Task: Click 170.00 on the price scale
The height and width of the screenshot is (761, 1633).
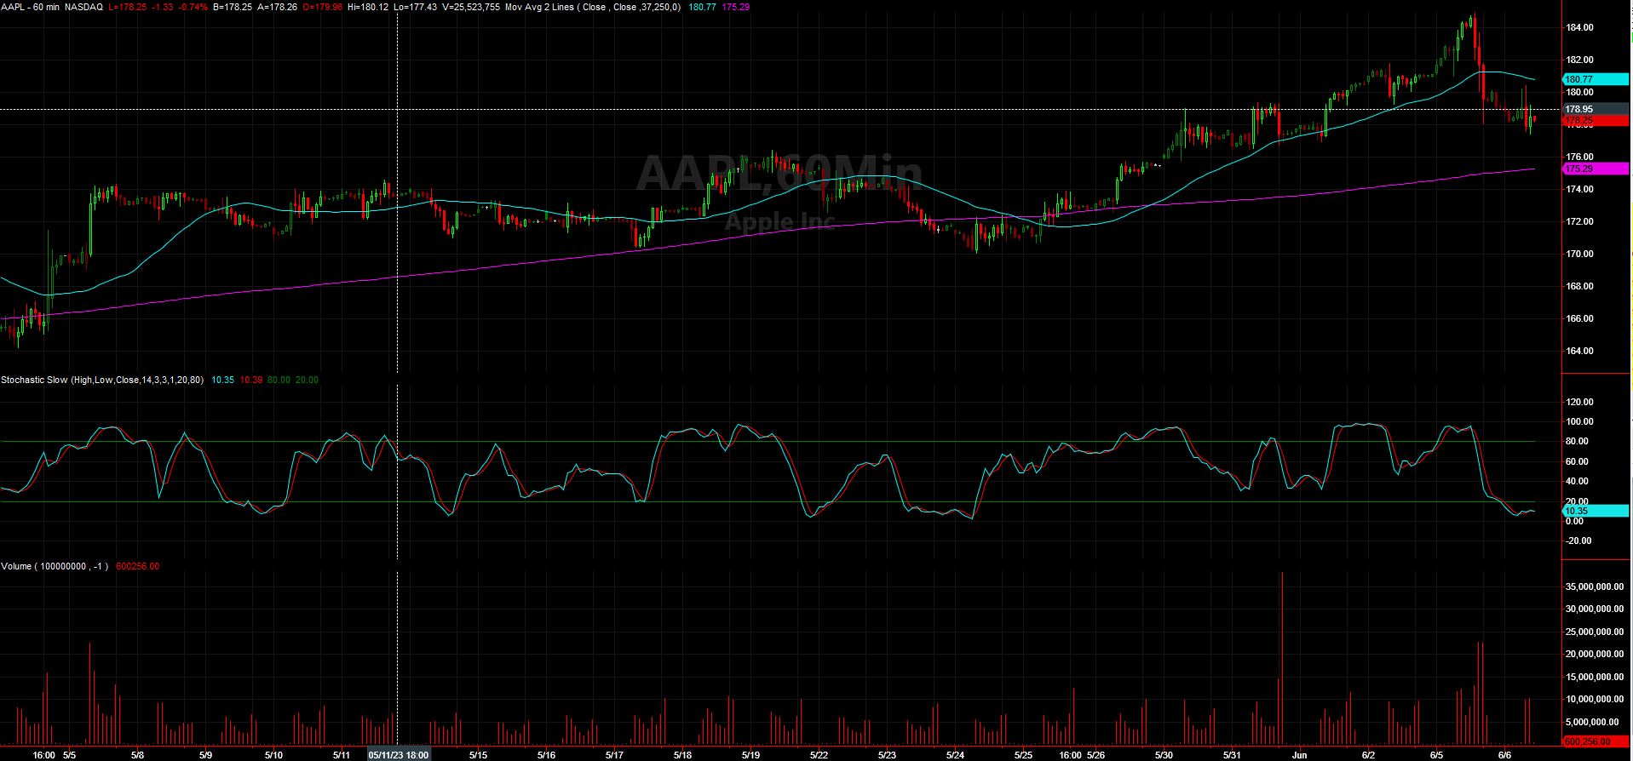Action: [x=1579, y=254]
